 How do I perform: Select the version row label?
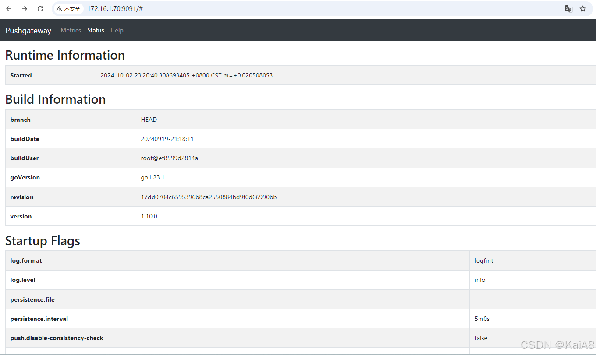pos(21,216)
